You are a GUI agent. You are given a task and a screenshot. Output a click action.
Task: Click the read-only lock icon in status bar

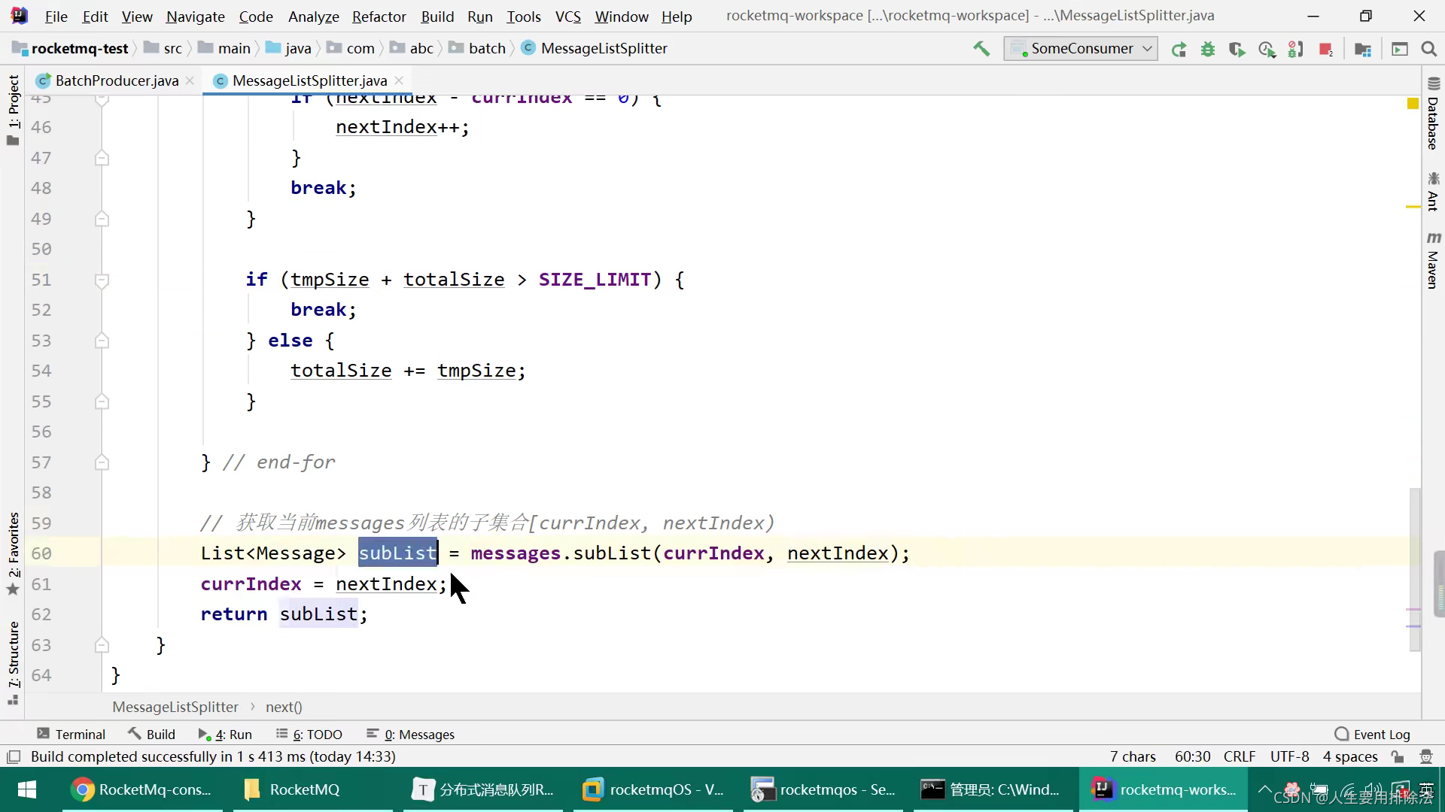1398,757
